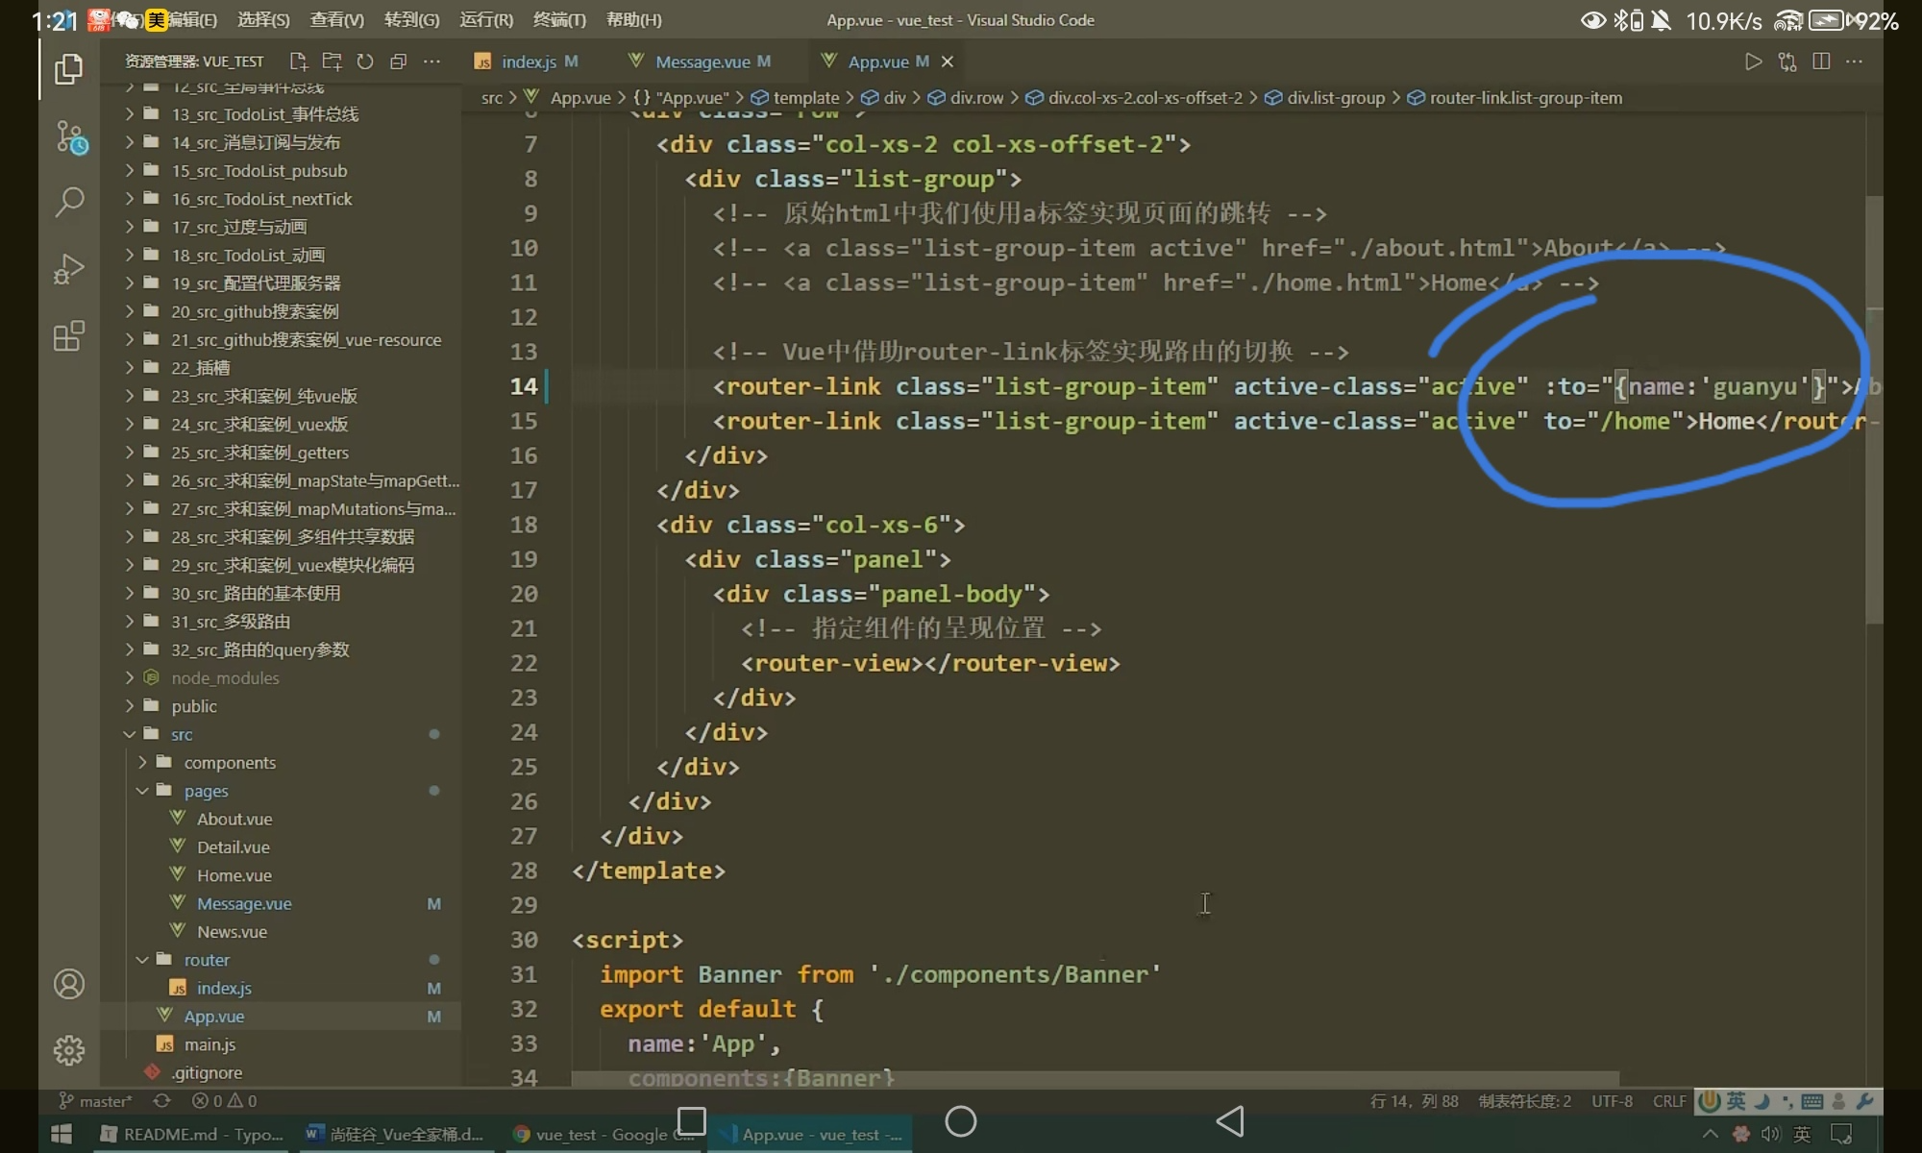Open the Search view in the activity bar

(x=69, y=202)
